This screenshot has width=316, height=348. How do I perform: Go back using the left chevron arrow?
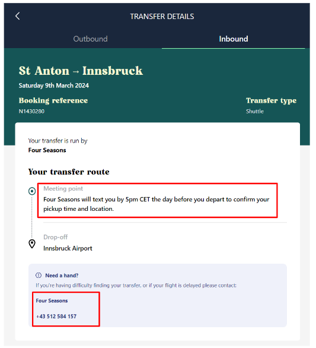18,16
